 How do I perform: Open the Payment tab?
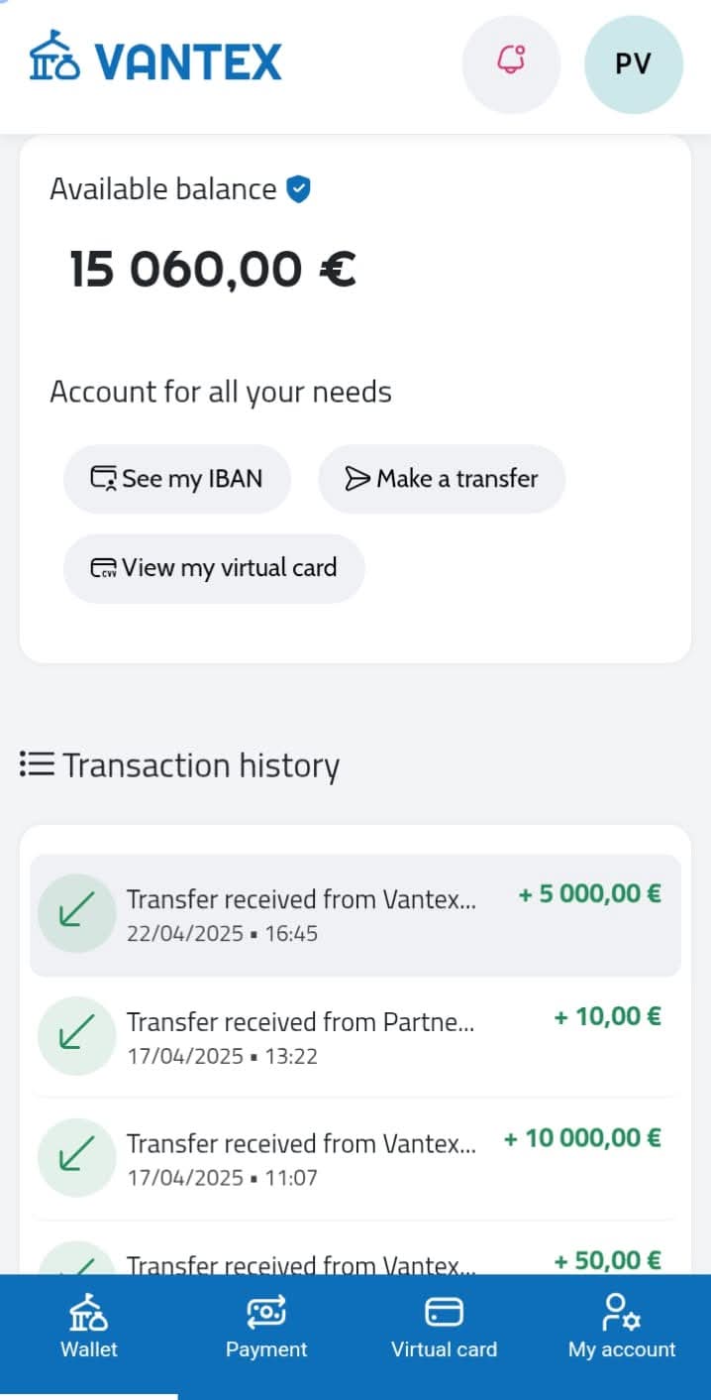click(266, 1329)
